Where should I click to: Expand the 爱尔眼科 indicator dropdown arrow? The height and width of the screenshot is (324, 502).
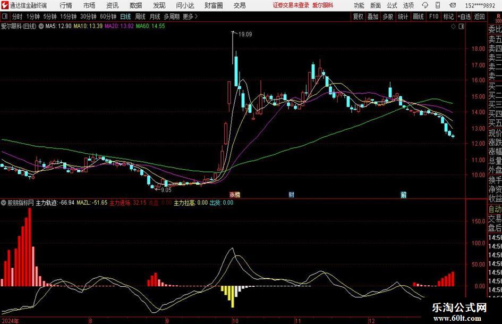[x=41, y=26]
